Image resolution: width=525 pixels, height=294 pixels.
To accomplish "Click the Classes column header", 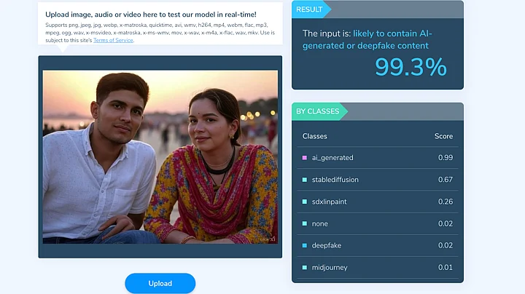I will click(315, 136).
